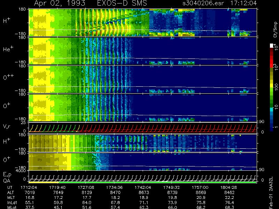279x209 pixels.
Task: Click the green segment of the QA bar
Action: point(157,182)
